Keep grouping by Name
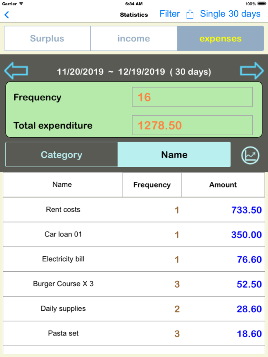This screenshot has height=357, width=268. (174, 155)
